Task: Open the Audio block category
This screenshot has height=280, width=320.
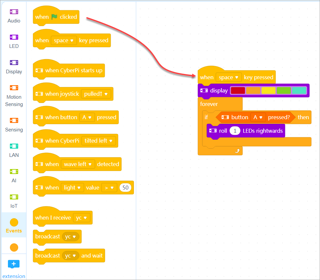Action: pos(14,16)
